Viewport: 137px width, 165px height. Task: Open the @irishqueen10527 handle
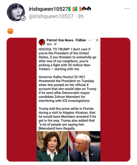click(x=51, y=16)
